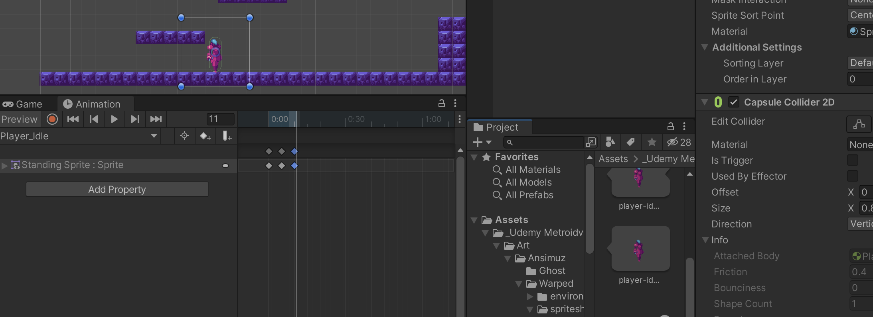This screenshot has width=873, height=317.
Task: Go to the previous keyframe
Action: (94, 119)
